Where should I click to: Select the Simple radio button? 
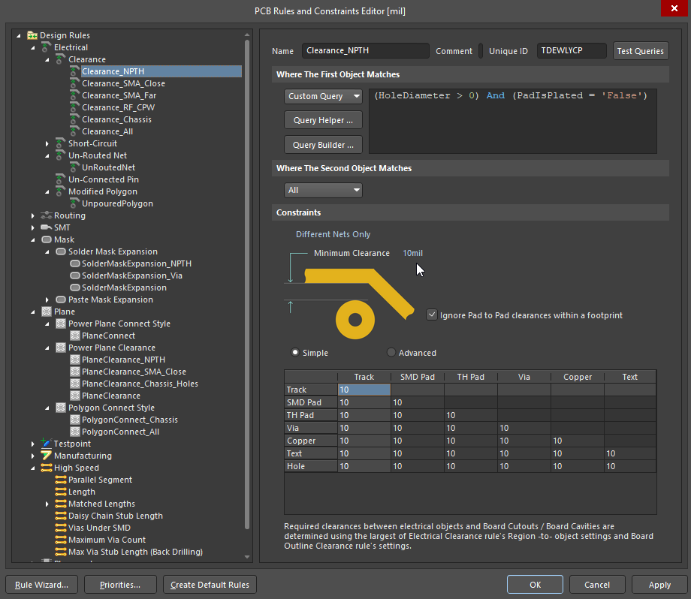295,353
